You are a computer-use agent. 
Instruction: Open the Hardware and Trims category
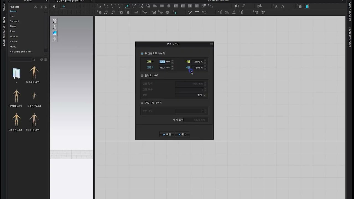click(20, 52)
